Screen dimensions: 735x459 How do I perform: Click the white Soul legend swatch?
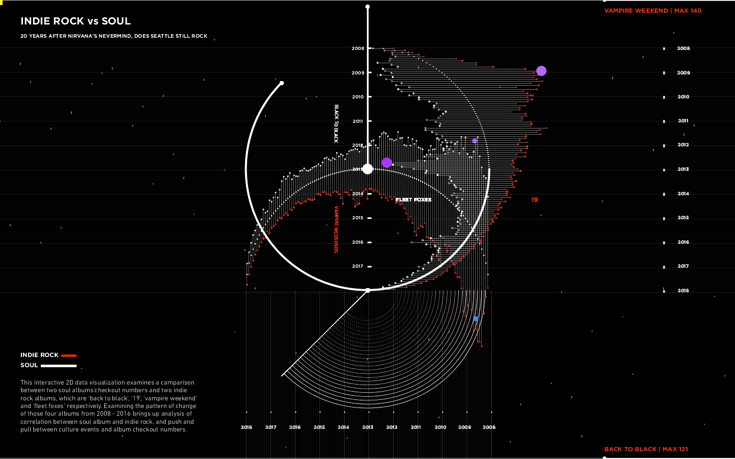[58, 366]
